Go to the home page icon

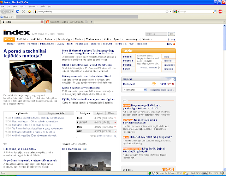(x=29, y=12)
